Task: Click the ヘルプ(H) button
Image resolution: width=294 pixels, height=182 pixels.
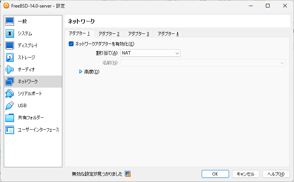Action: (276, 174)
